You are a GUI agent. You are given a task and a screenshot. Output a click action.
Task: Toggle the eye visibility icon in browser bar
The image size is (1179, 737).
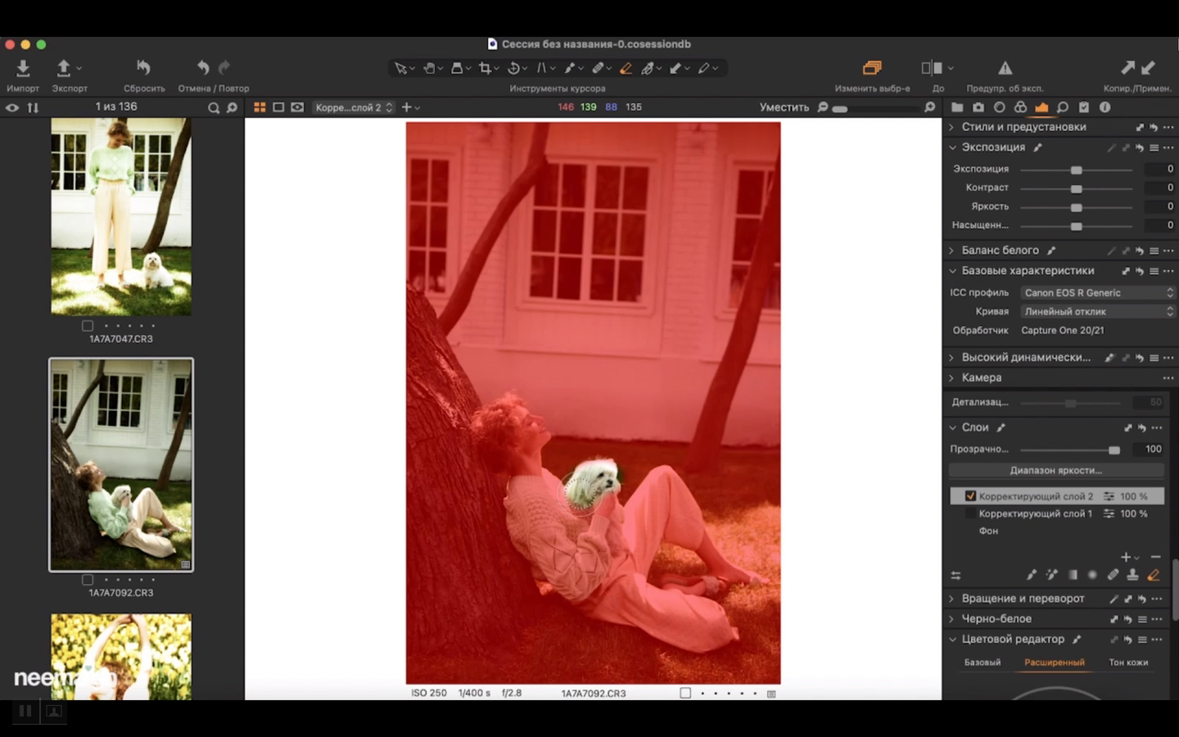click(12, 107)
